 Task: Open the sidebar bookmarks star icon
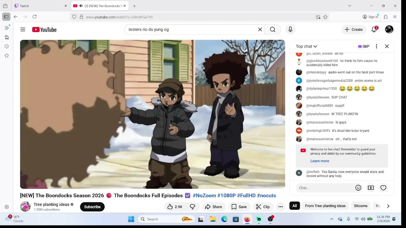pos(7,55)
